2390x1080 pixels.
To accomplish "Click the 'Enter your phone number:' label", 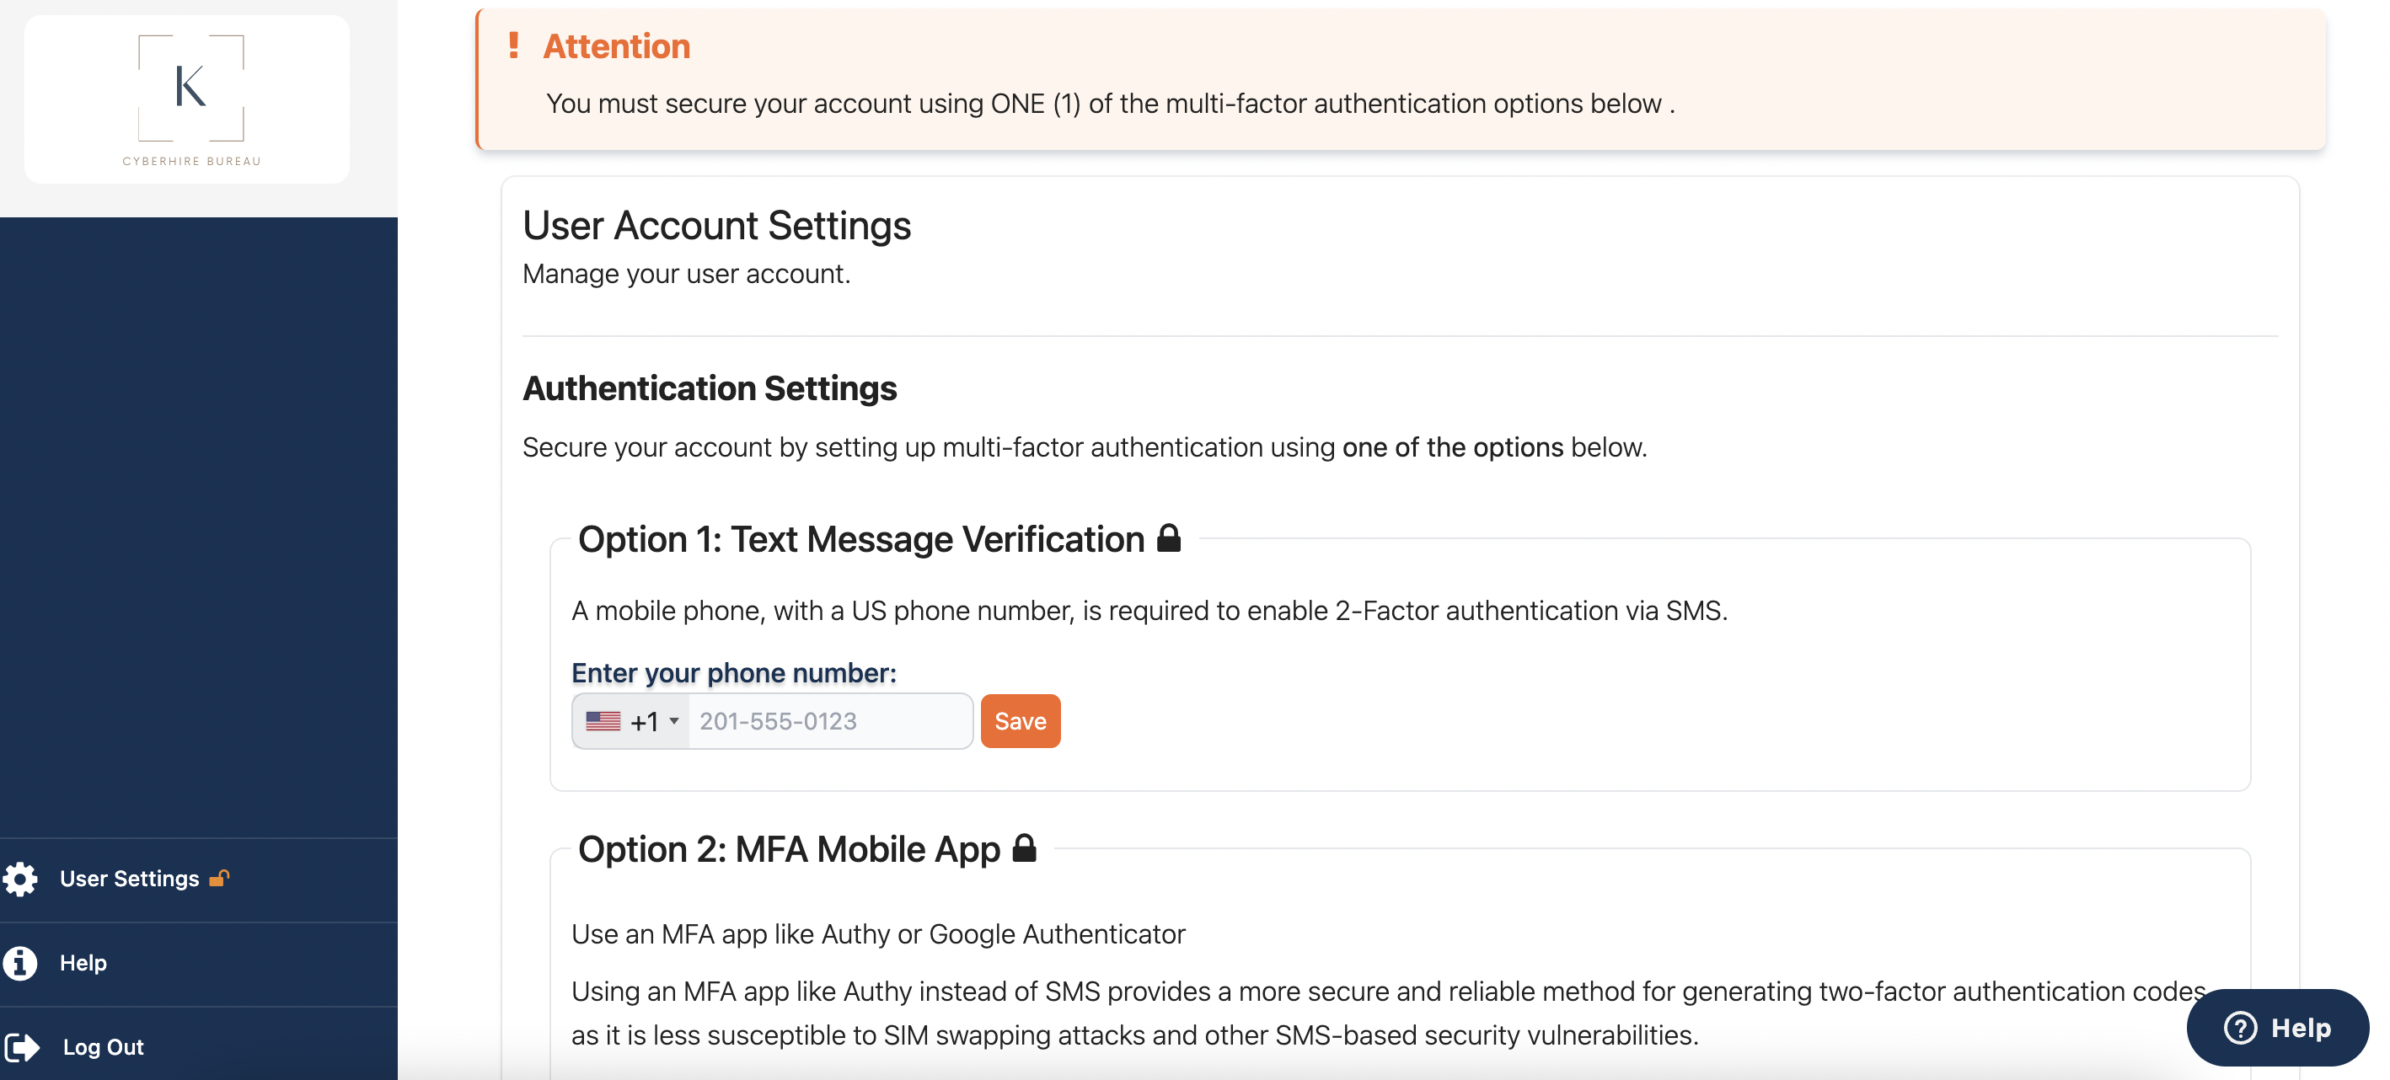I will tap(734, 672).
